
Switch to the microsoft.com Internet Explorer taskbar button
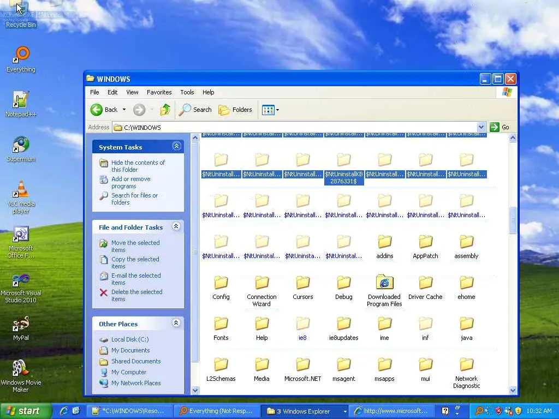point(392,411)
